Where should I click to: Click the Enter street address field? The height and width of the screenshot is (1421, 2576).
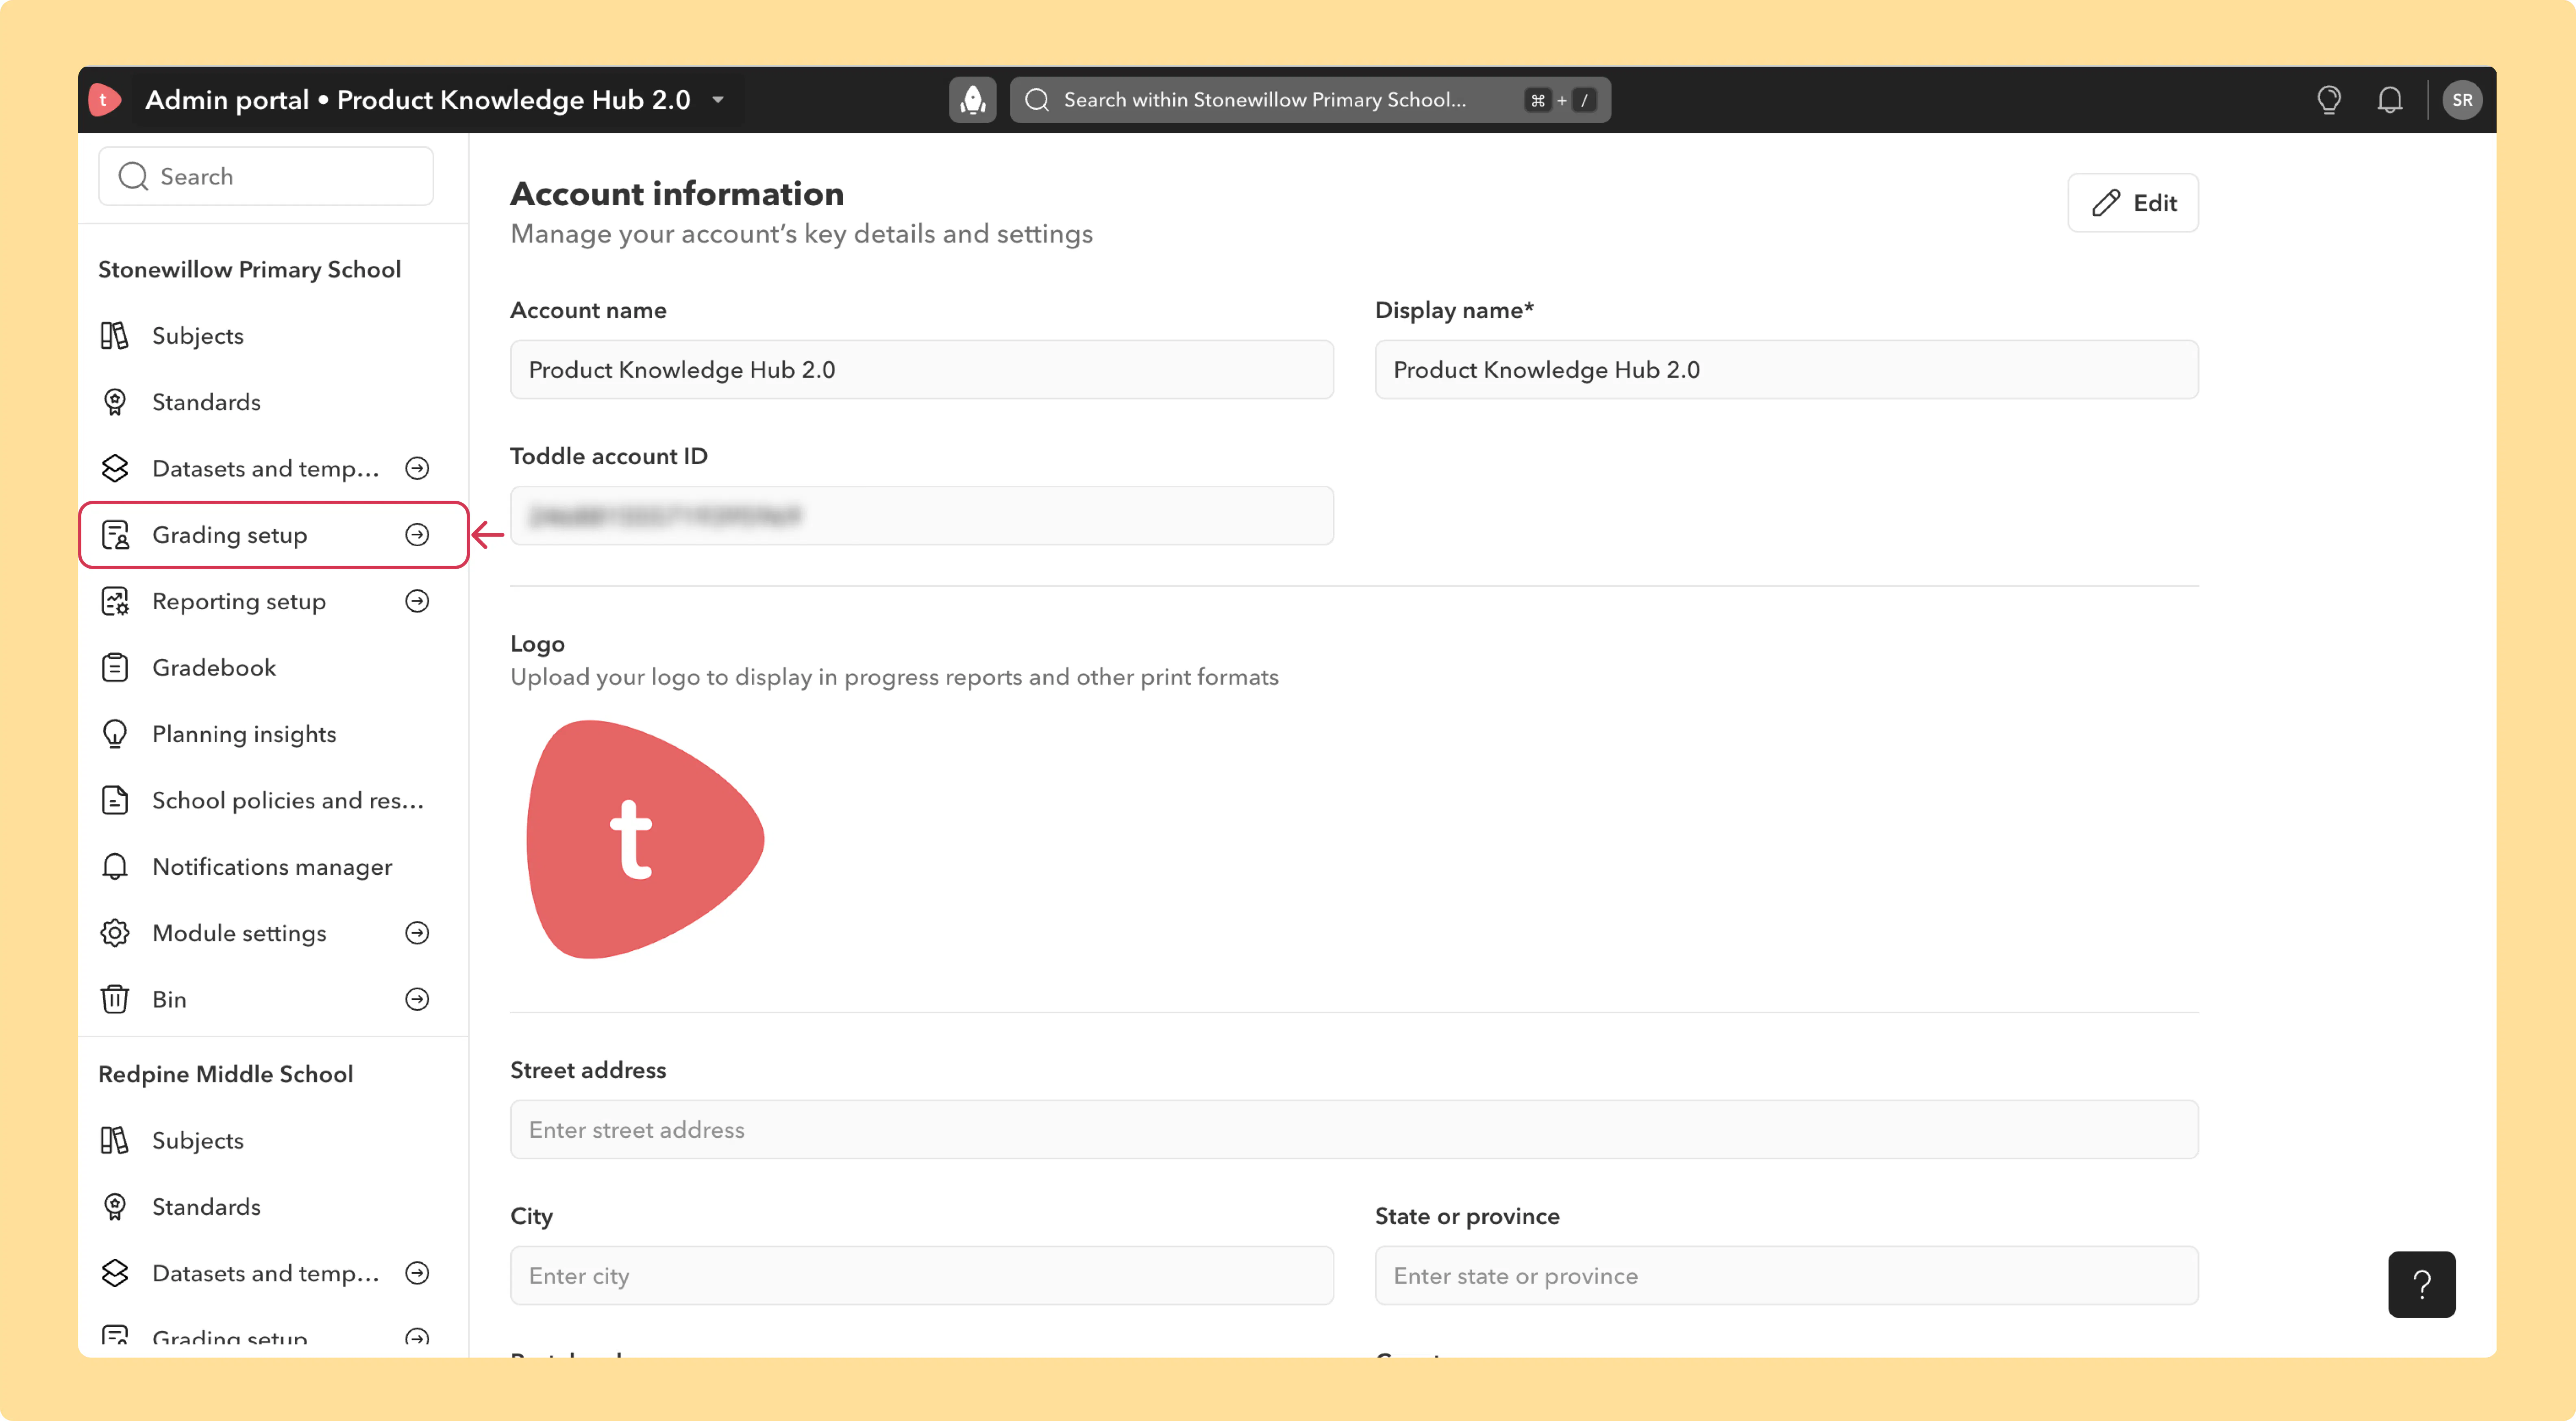(1354, 1130)
